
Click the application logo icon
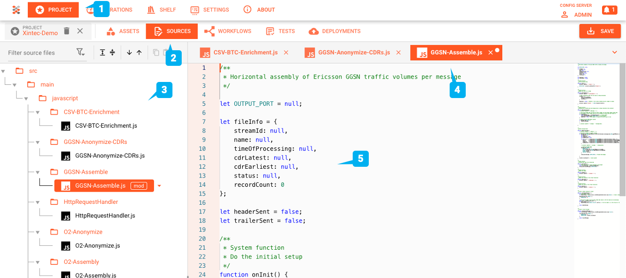point(16,10)
